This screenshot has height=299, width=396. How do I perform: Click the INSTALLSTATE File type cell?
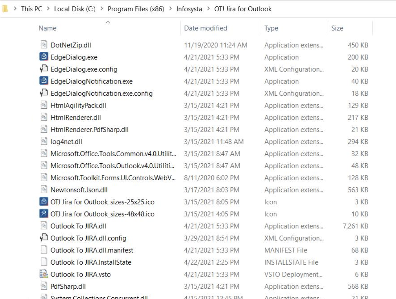291,262
